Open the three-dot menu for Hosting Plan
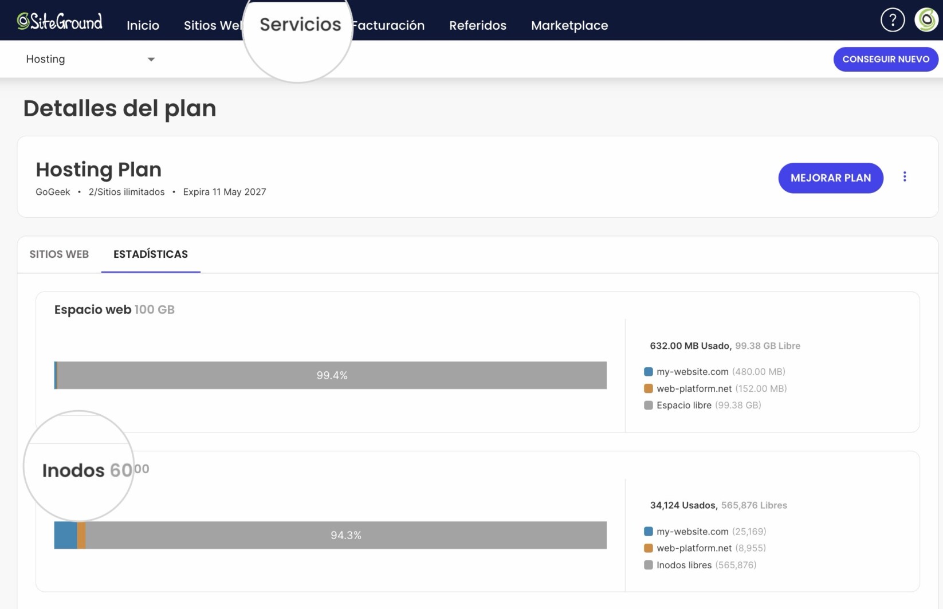 (x=905, y=177)
